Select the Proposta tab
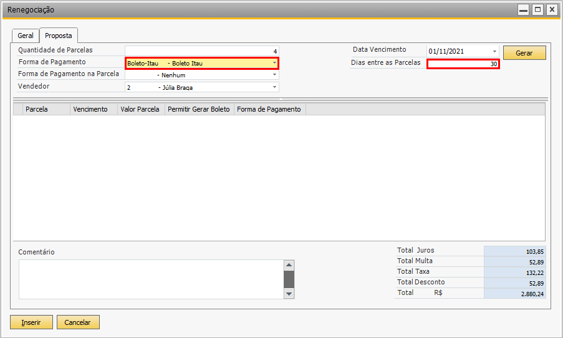Viewport: 563px width, 338px height. (x=59, y=36)
